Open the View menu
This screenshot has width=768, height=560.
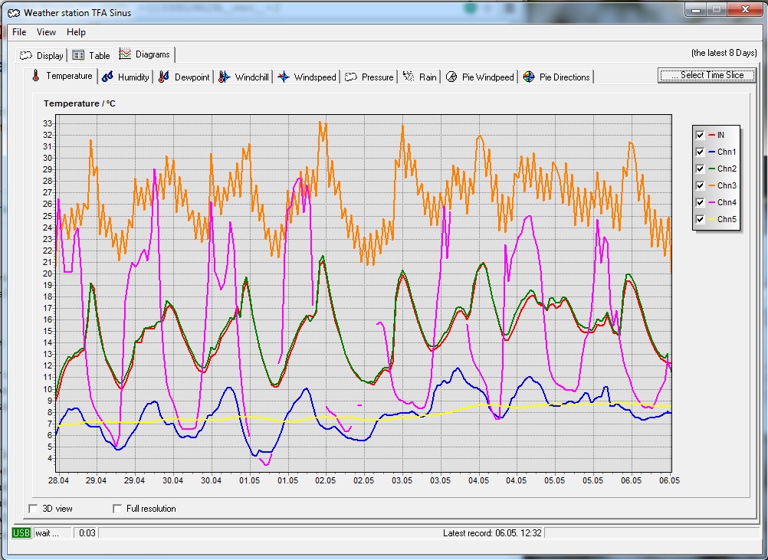[x=46, y=32]
